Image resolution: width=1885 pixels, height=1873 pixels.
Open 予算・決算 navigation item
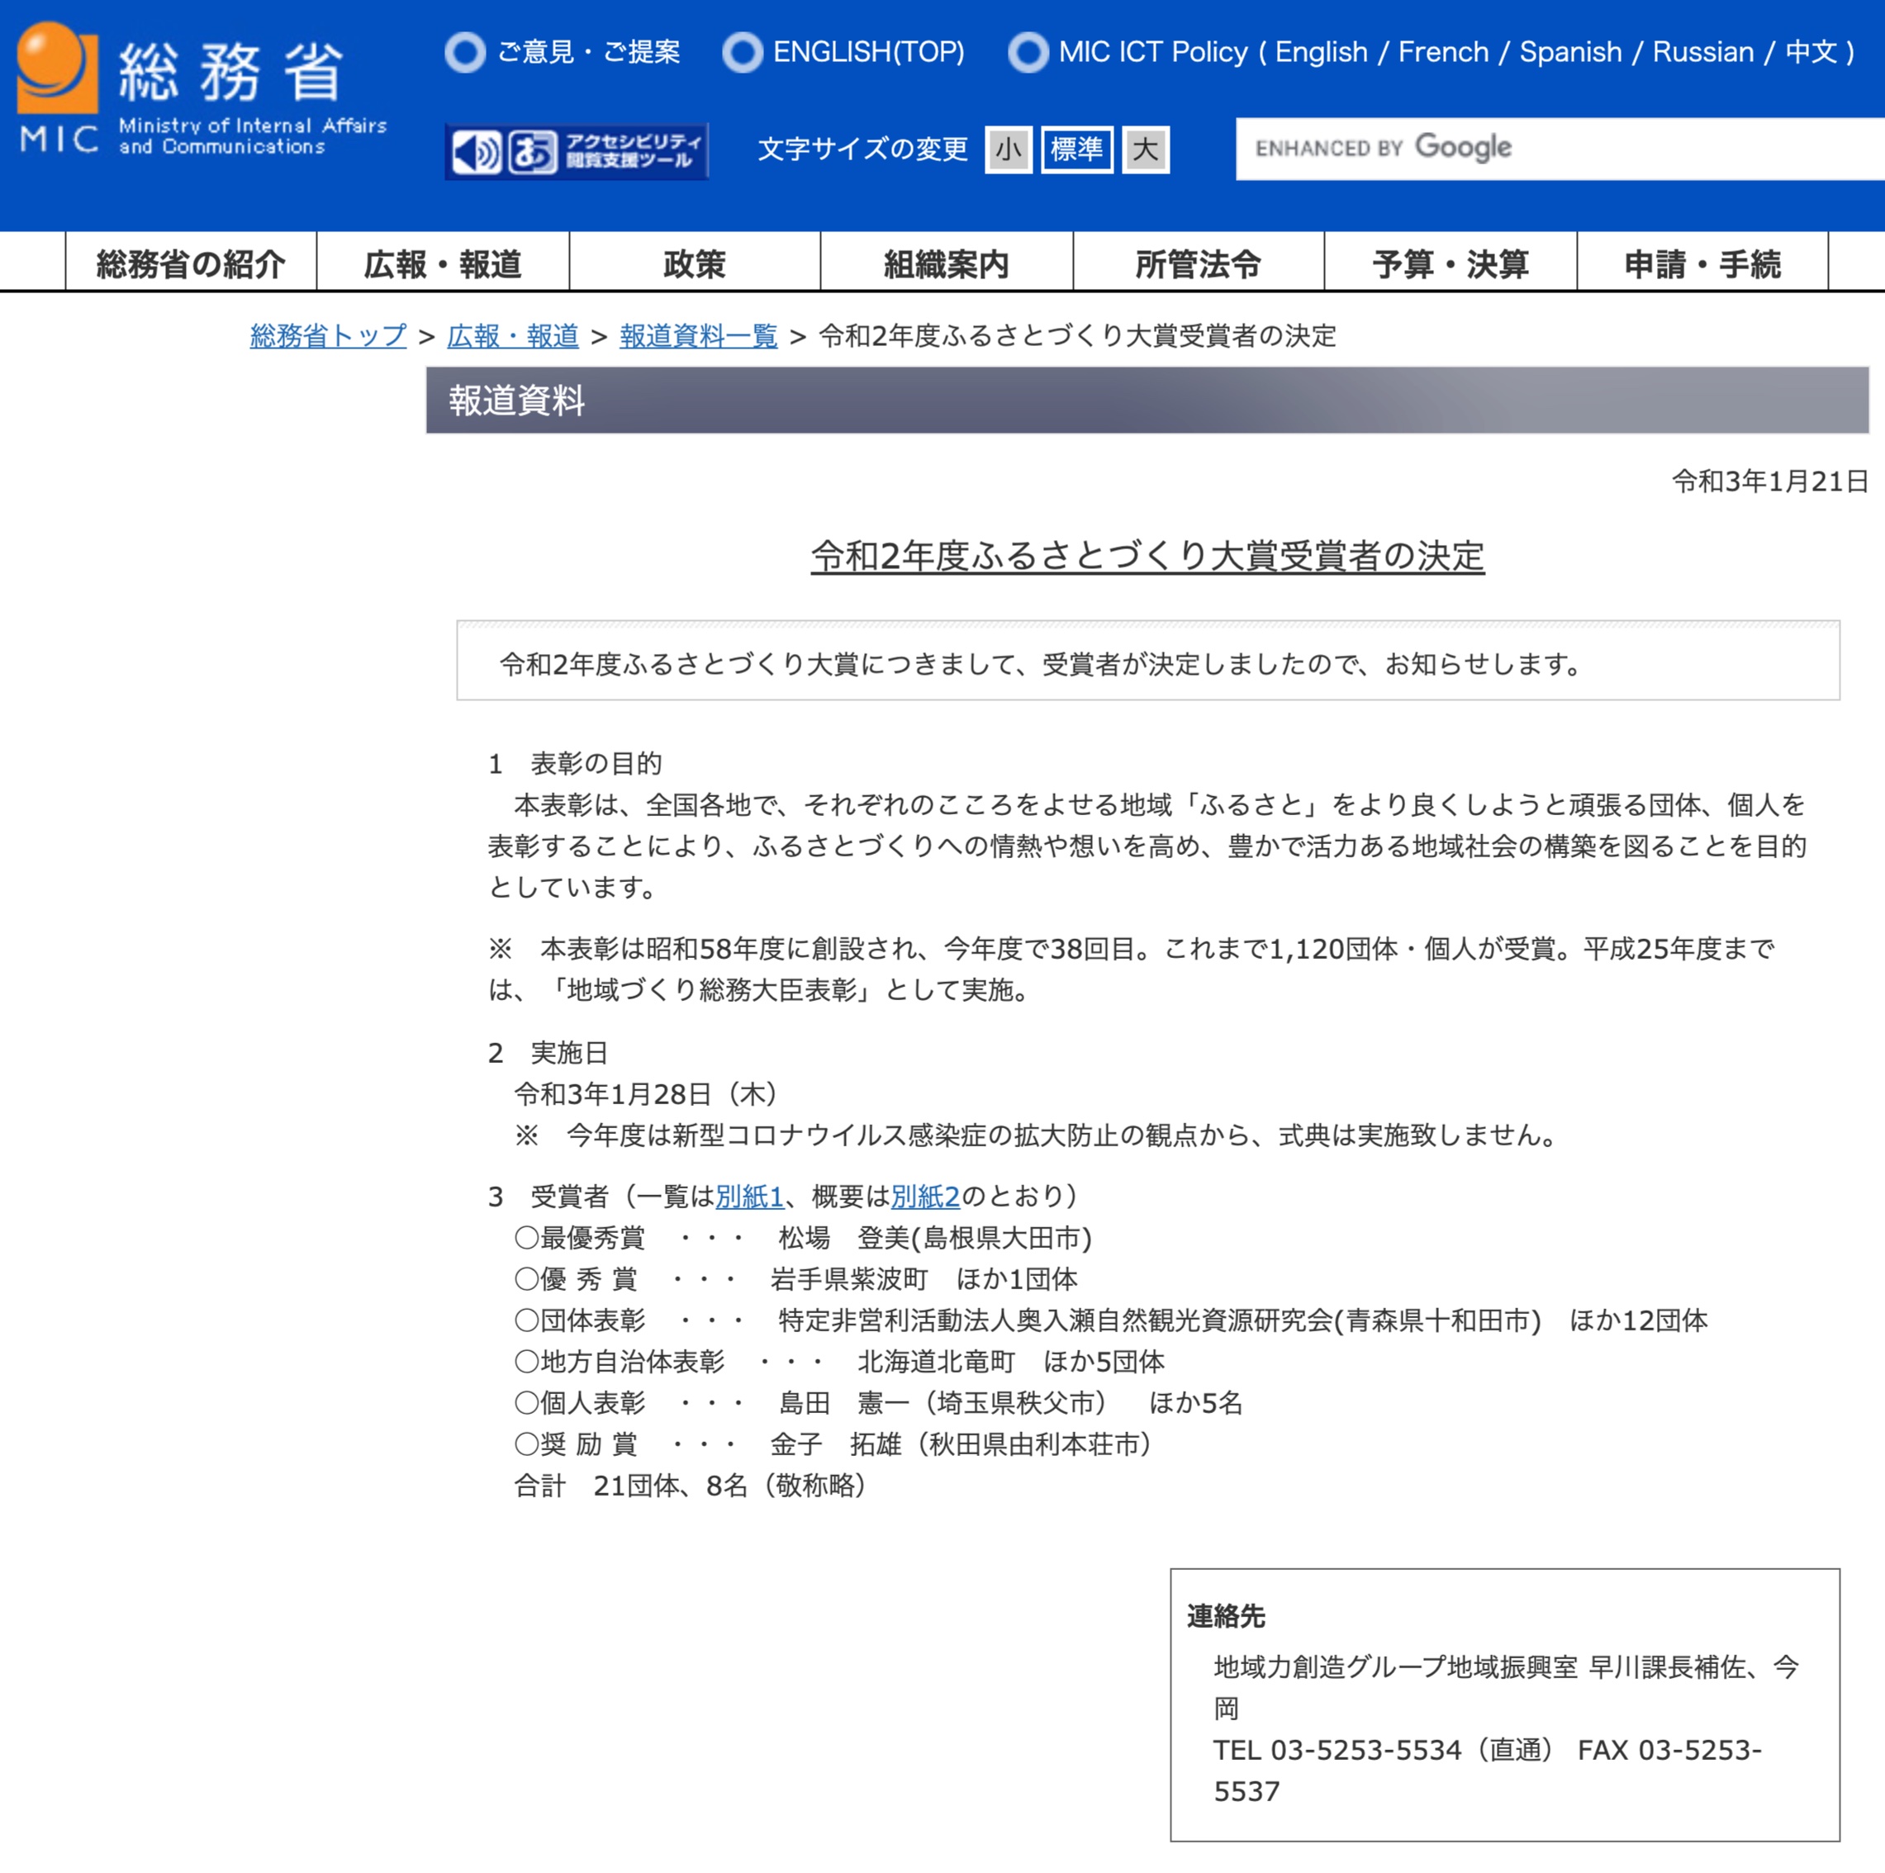[1450, 263]
